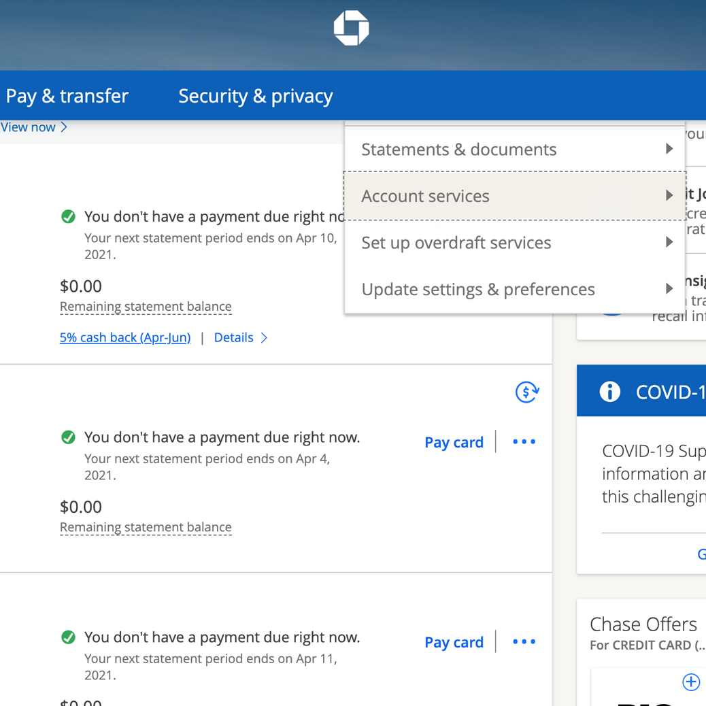
Task: Open the three-dot menu for the Apr 11 card
Action: pos(524,642)
